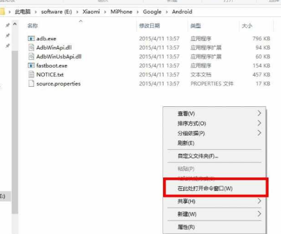Screen dimensions: 281x234
Task: Navigate to Google folder breadcrumb
Action: (152, 12)
